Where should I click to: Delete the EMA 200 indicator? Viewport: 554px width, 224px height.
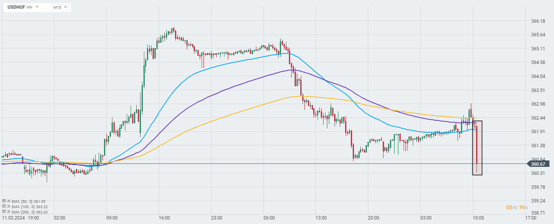[8, 212]
